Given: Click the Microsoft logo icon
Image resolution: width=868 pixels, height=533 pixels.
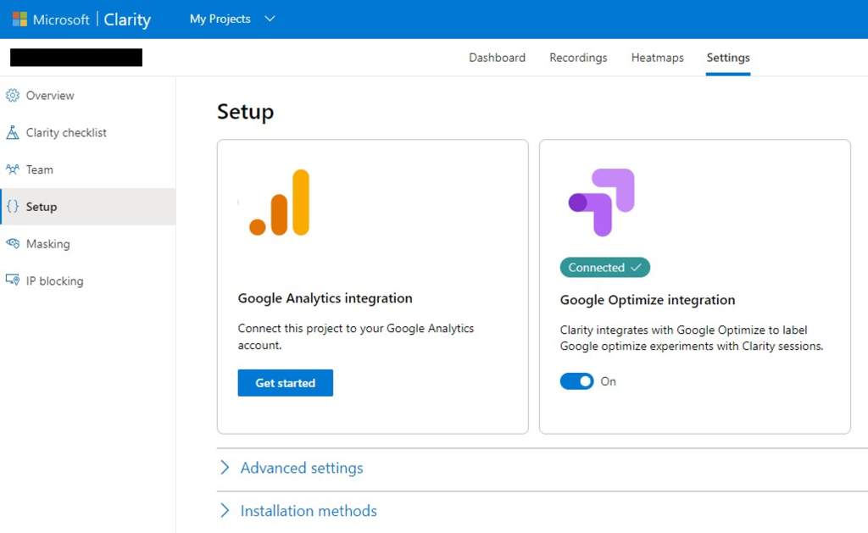Looking at the screenshot, I should 20,19.
